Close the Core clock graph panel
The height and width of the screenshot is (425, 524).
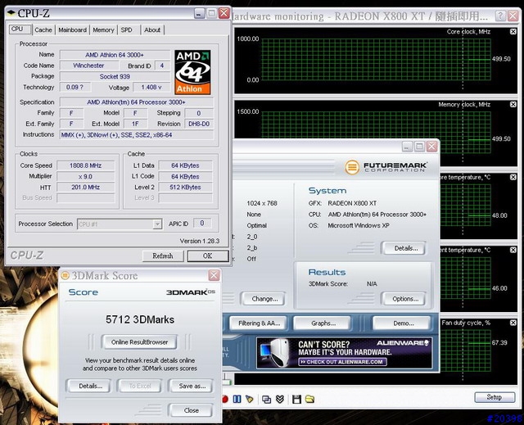513,31
